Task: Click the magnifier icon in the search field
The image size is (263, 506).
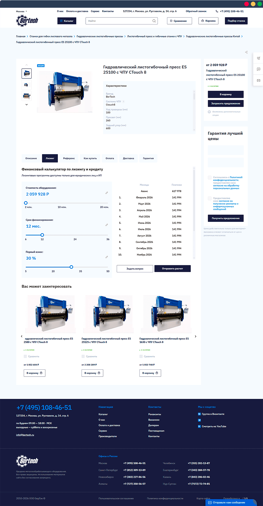Action: [x=154, y=21]
